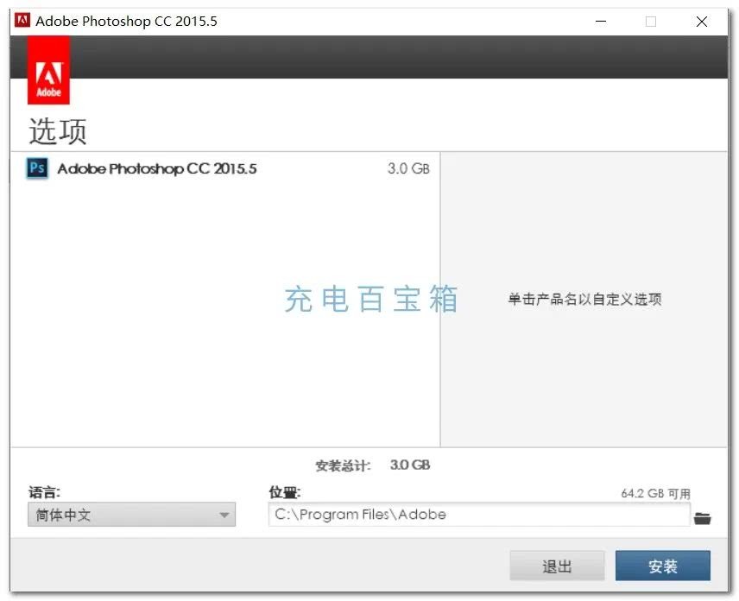Minimize the installer window
This screenshot has width=739, height=601.
[x=601, y=22]
